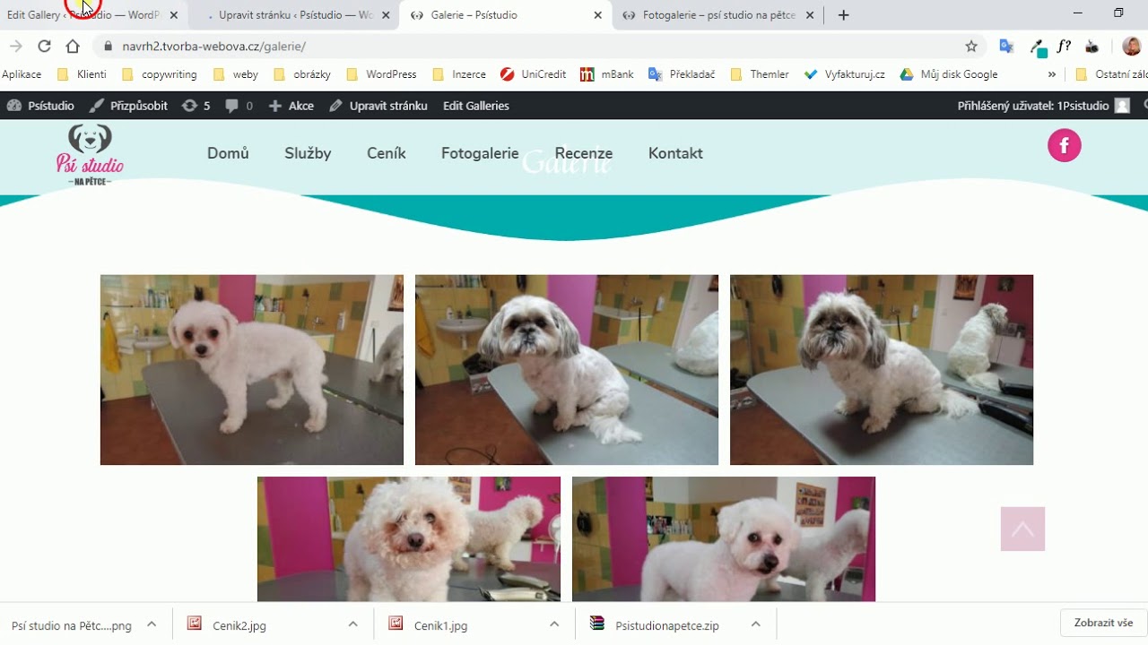Open top-right gallery photo with clippers
This screenshot has width=1148, height=645.
pos(882,370)
